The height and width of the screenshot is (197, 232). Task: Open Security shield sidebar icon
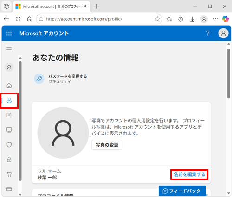click(x=9, y=145)
